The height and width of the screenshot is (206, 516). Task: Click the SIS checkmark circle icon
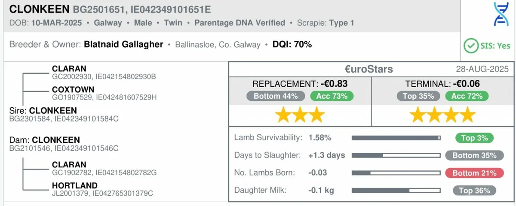click(x=471, y=45)
